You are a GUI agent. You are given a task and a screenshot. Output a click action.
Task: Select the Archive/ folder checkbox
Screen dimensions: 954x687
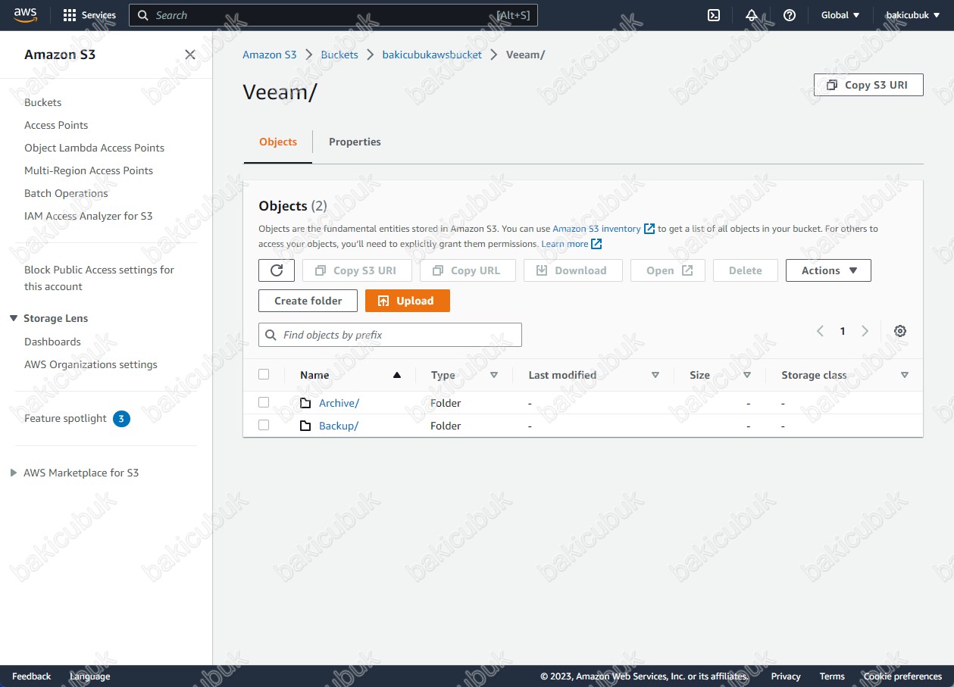coord(264,402)
